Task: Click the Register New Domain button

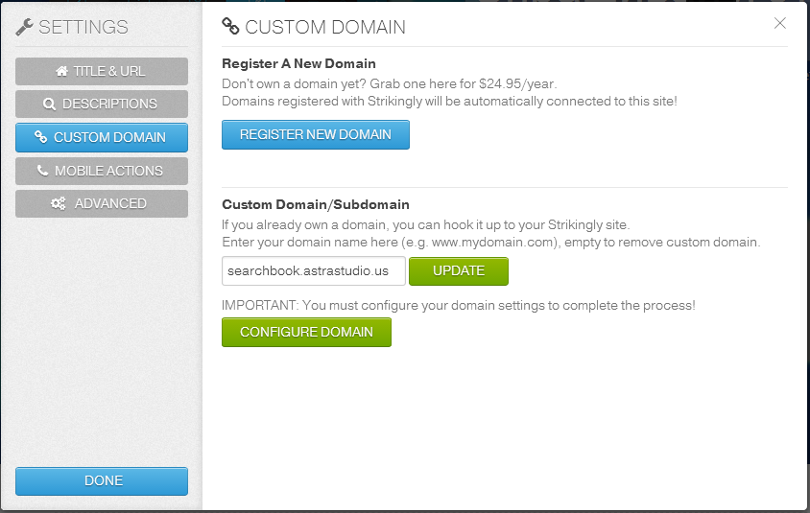Action: pyautogui.click(x=316, y=135)
